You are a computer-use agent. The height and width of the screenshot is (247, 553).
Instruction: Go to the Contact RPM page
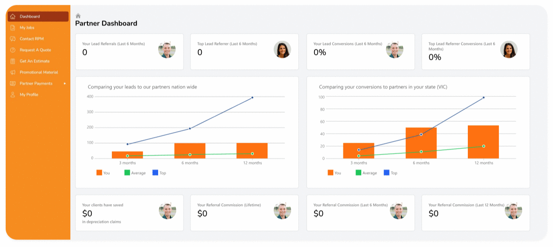pyautogui.click(x=31, y=39)
